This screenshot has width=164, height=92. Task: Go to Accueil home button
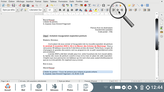pyautogui.click(x=8, y=87)
